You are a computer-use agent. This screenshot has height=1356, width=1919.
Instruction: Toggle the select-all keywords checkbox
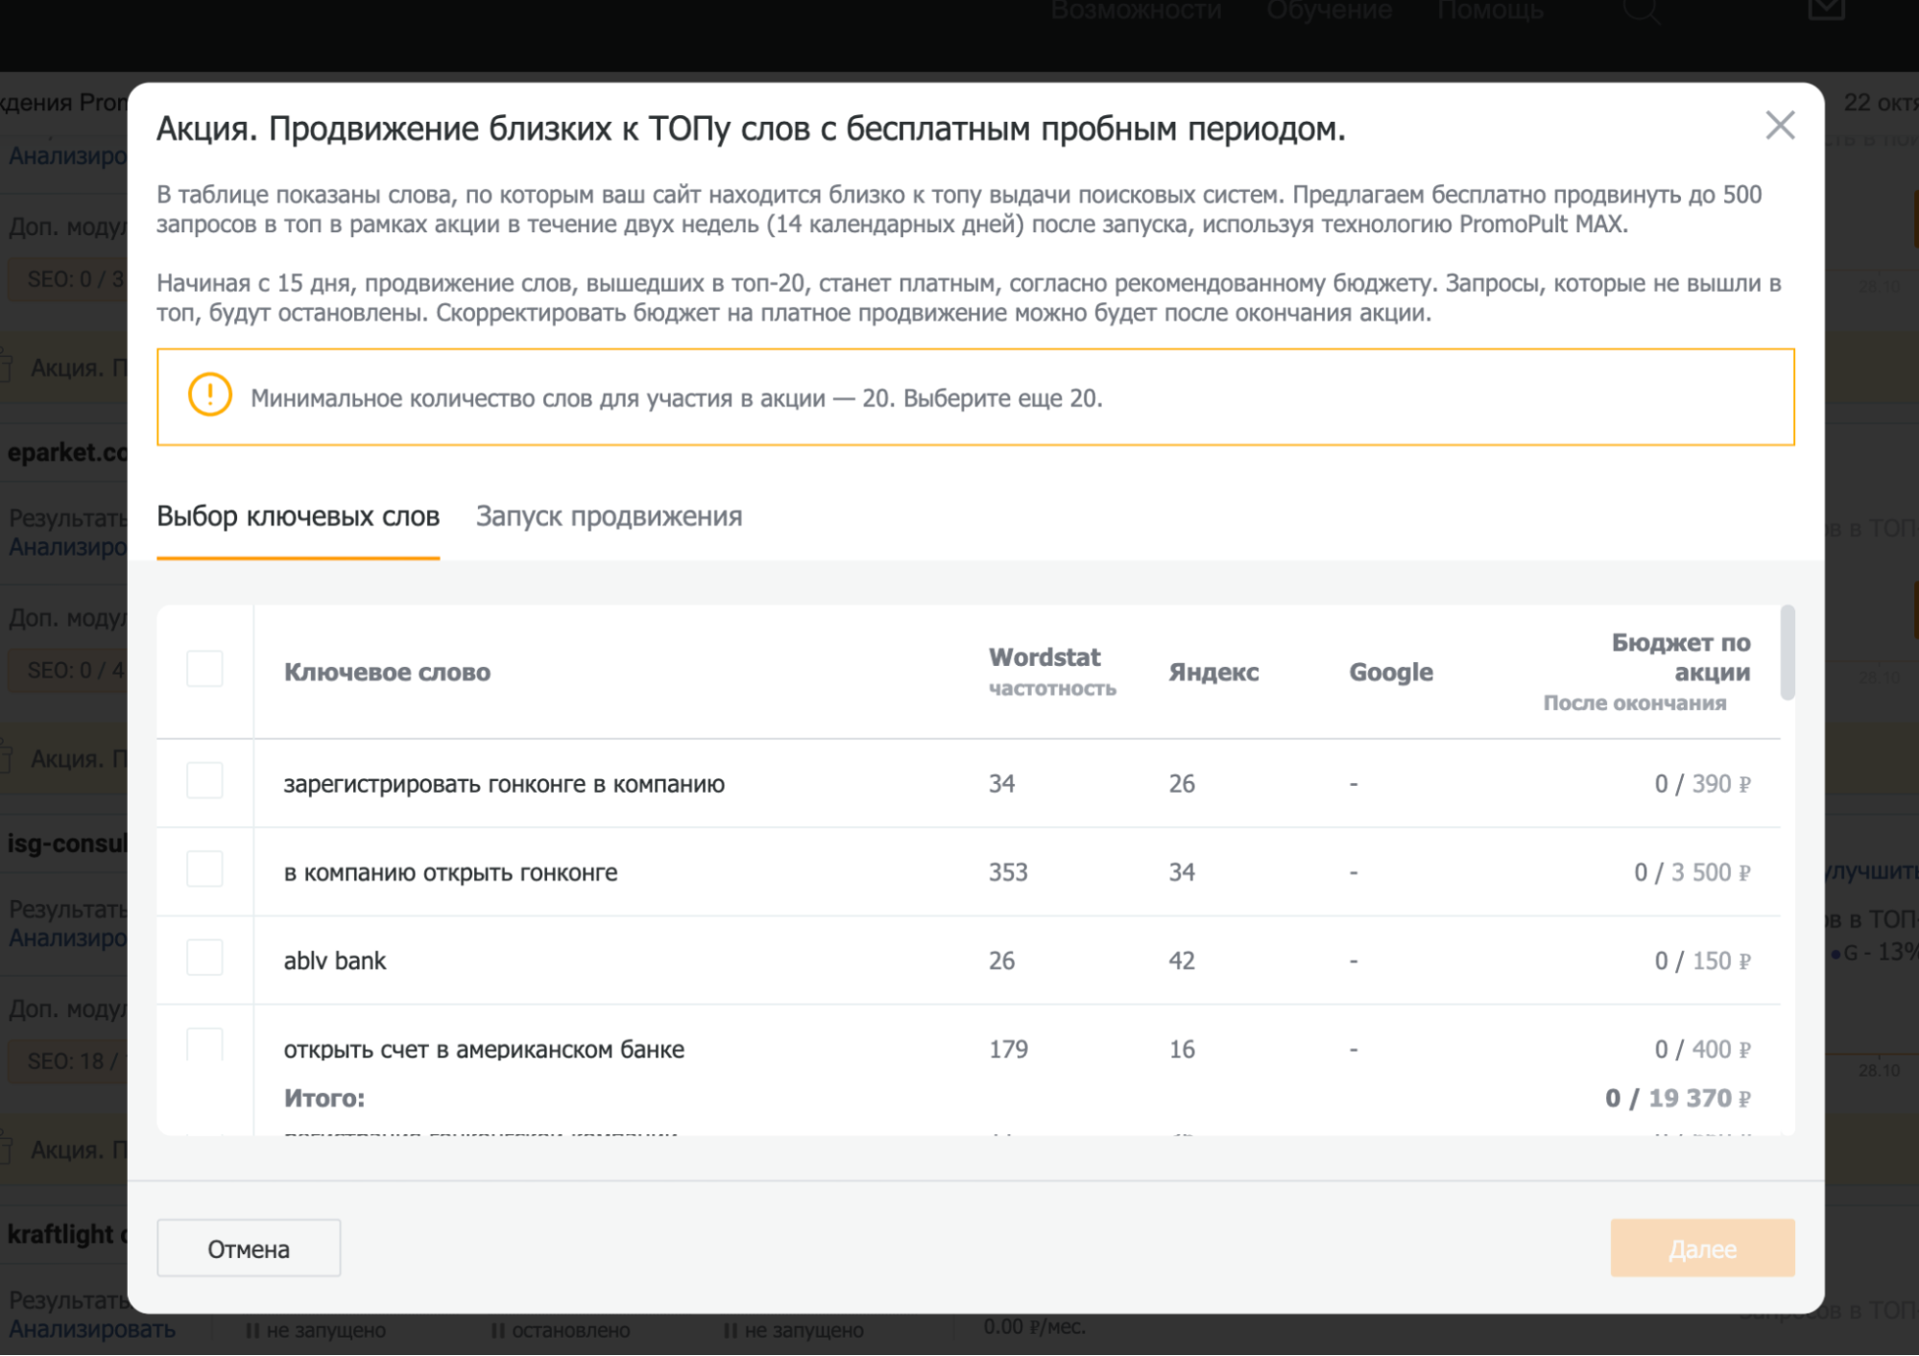tap(204, 669)
